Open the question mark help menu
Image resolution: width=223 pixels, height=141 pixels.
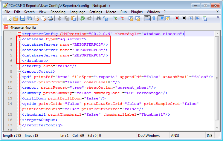(165, 12)
